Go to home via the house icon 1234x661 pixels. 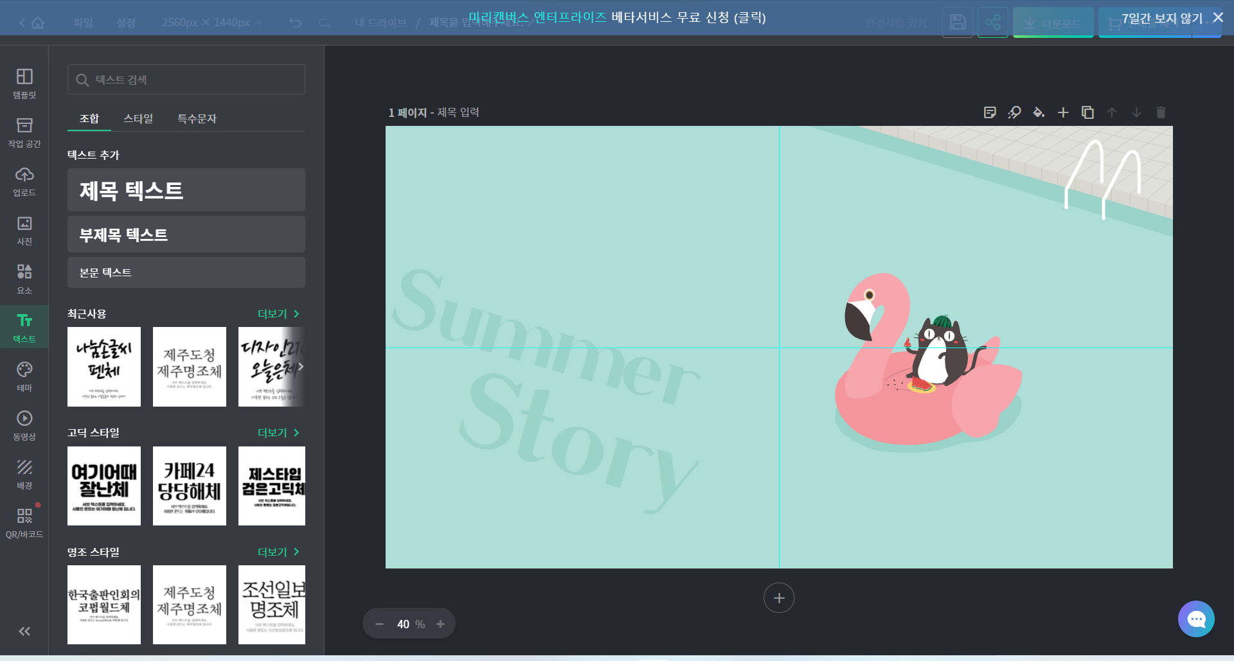pyautogui.click(x=38, y=22)
